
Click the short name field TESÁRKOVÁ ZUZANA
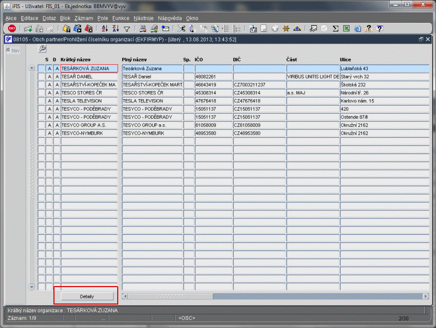[89, 69]
